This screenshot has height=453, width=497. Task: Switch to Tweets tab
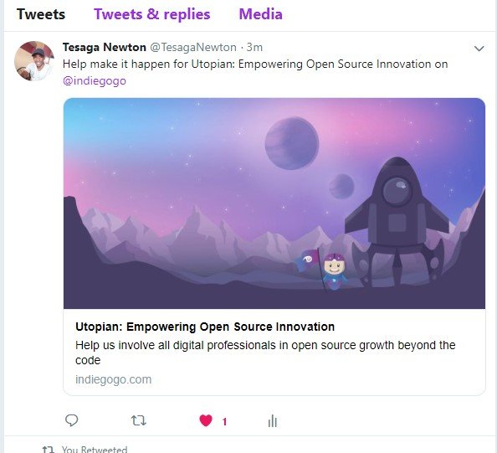[x=41, y=14]
